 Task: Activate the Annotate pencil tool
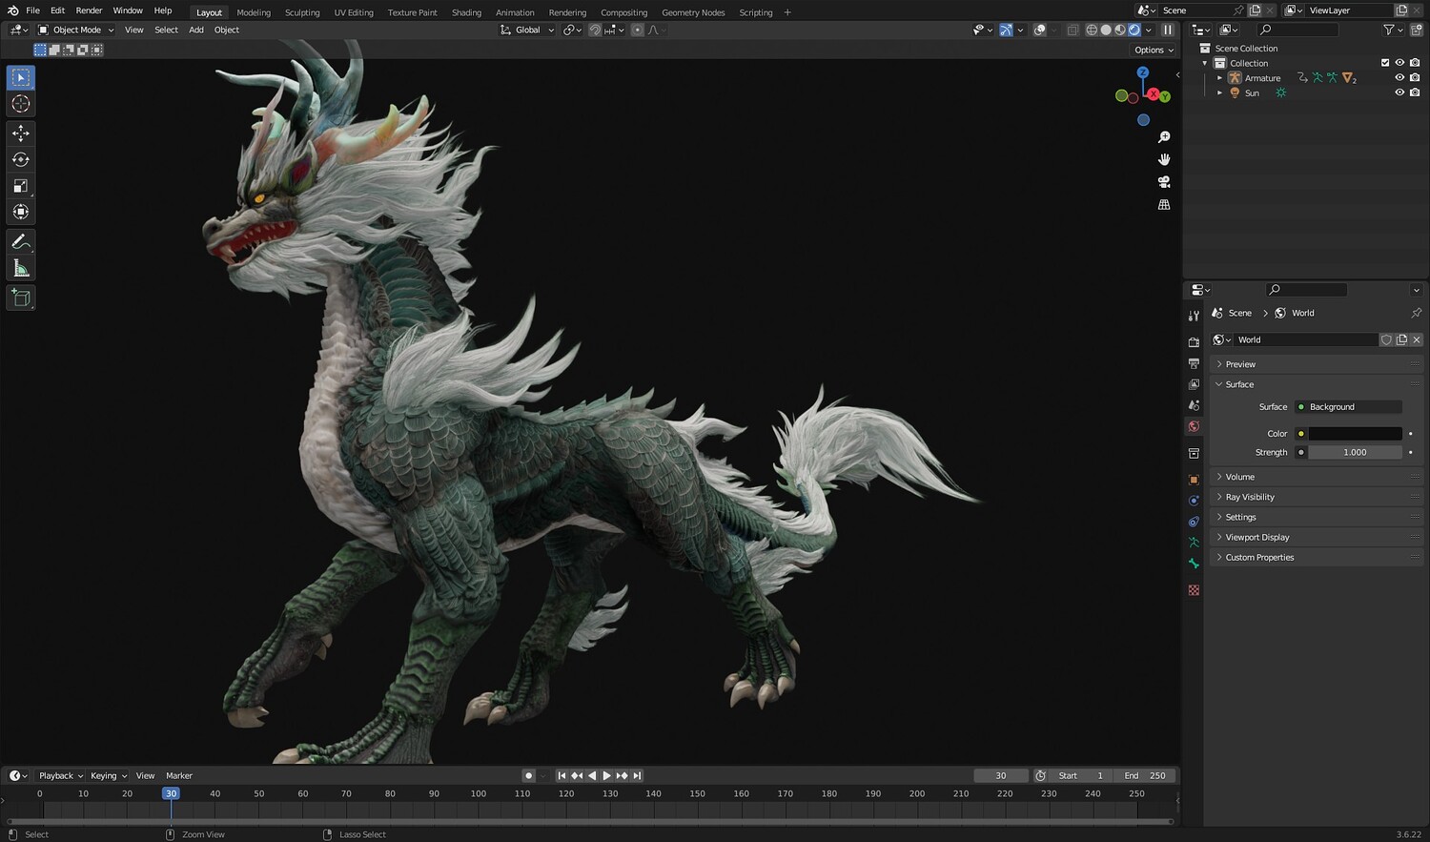point(21,242)
